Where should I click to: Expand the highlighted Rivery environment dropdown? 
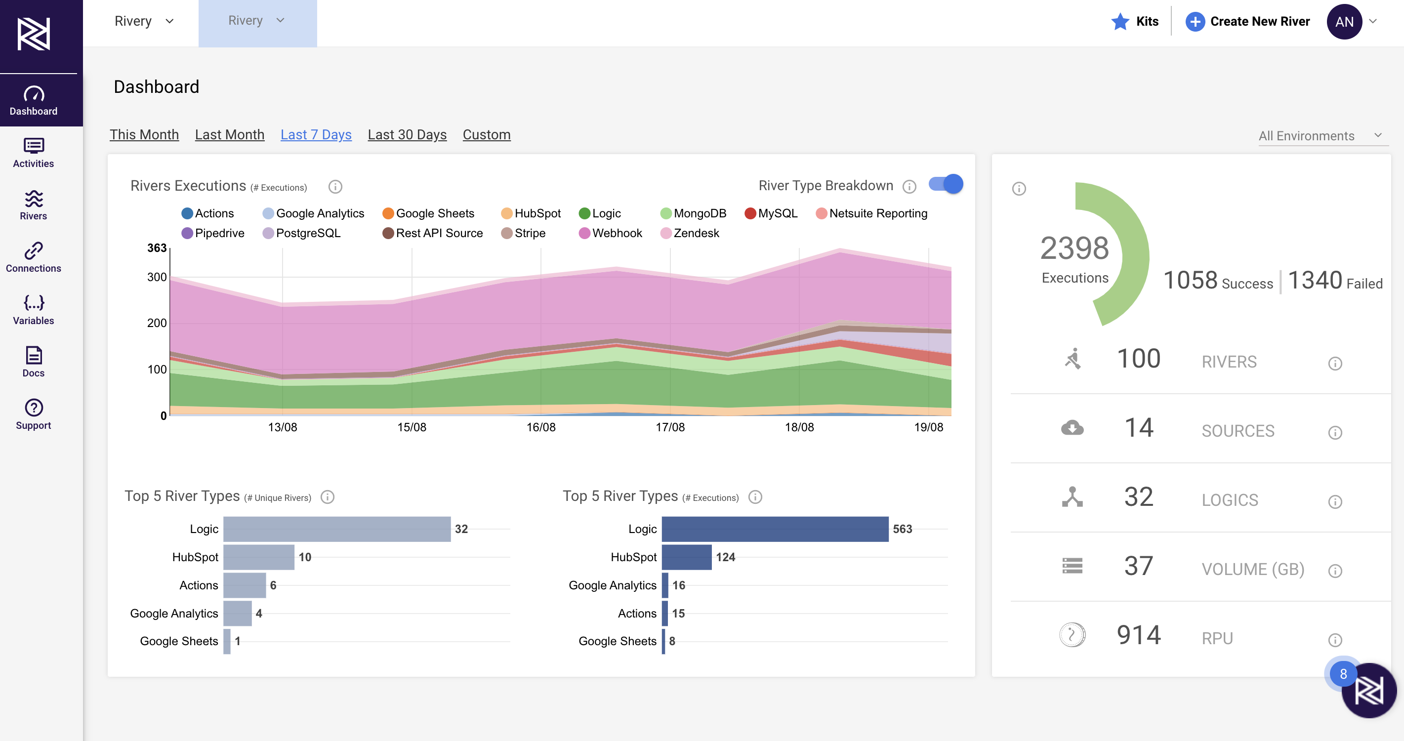pos(257,21)
